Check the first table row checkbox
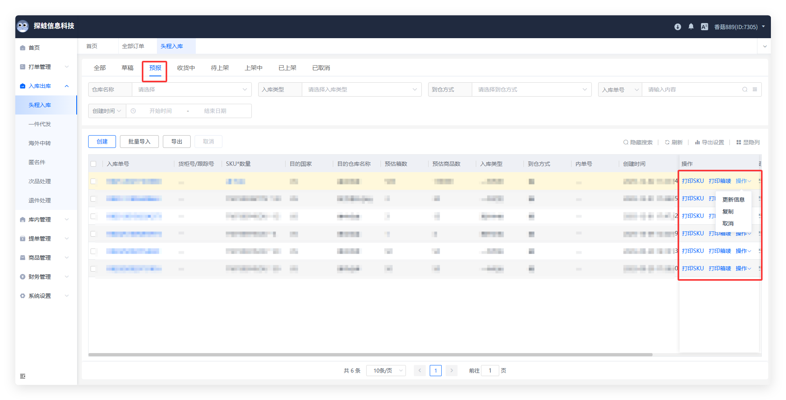This screenshot has height=400, width=786. coord(93,181)
